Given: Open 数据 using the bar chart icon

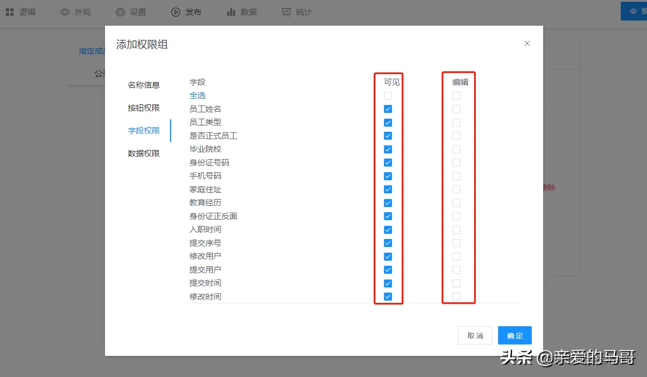Looking at the screenshot, I should [x=230, y=11].
